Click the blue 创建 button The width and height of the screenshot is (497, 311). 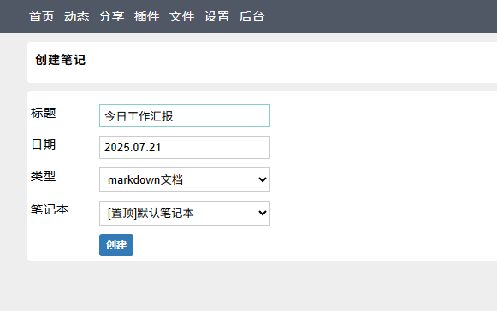pyautogui.click(x=116, y=245)
